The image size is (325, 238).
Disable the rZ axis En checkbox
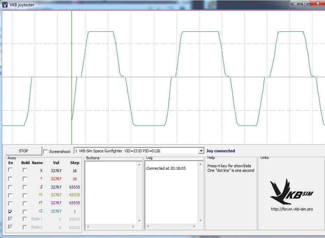pyautogui.click(x=10, y=212)
